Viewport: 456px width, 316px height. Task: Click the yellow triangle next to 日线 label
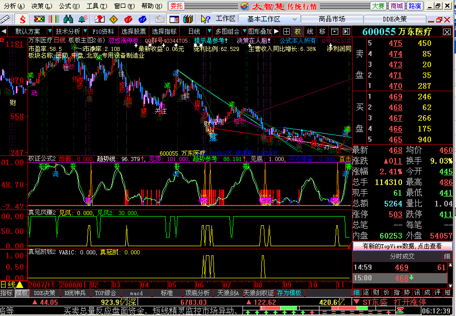coord(20,284)
